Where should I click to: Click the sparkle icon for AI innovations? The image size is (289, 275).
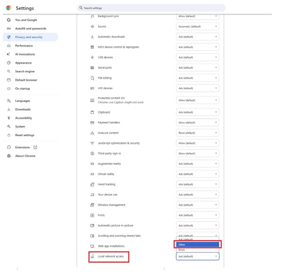[8, 54]
